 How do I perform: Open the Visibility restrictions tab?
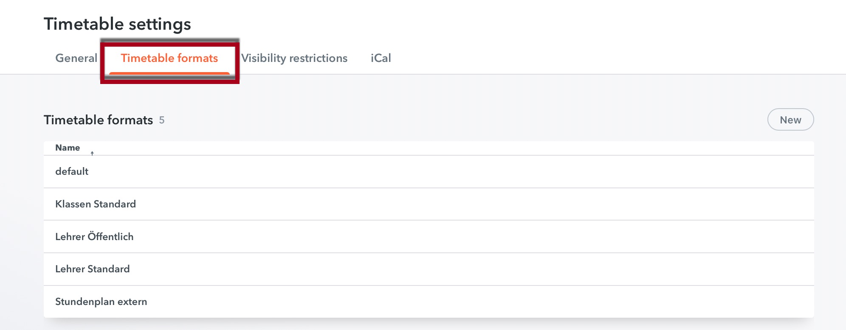[x=294, y=58]
